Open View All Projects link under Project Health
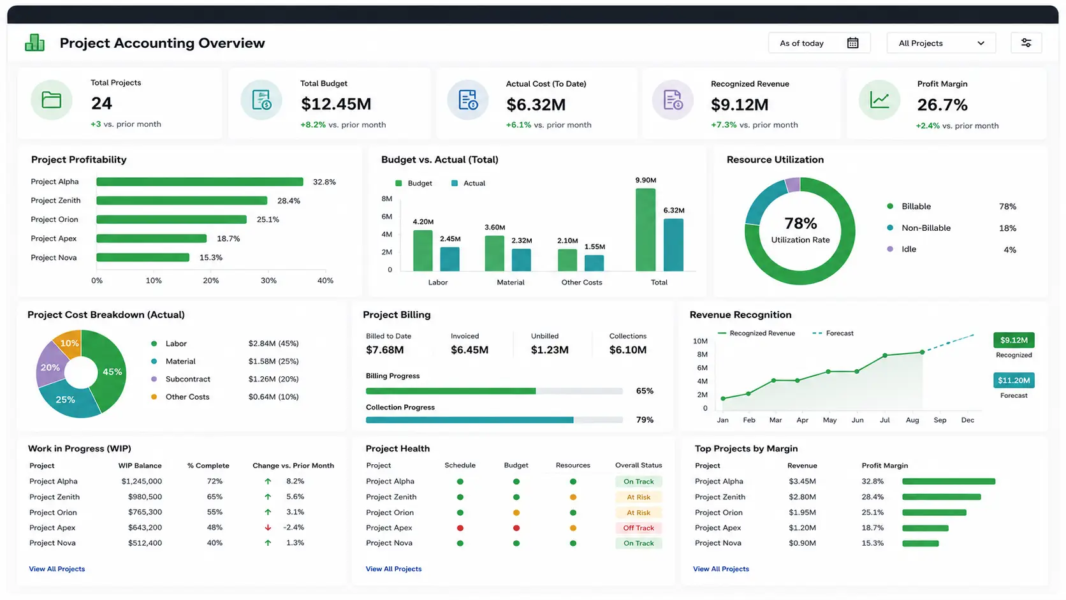Screen dimensions: 1066x600 [393, 569]
